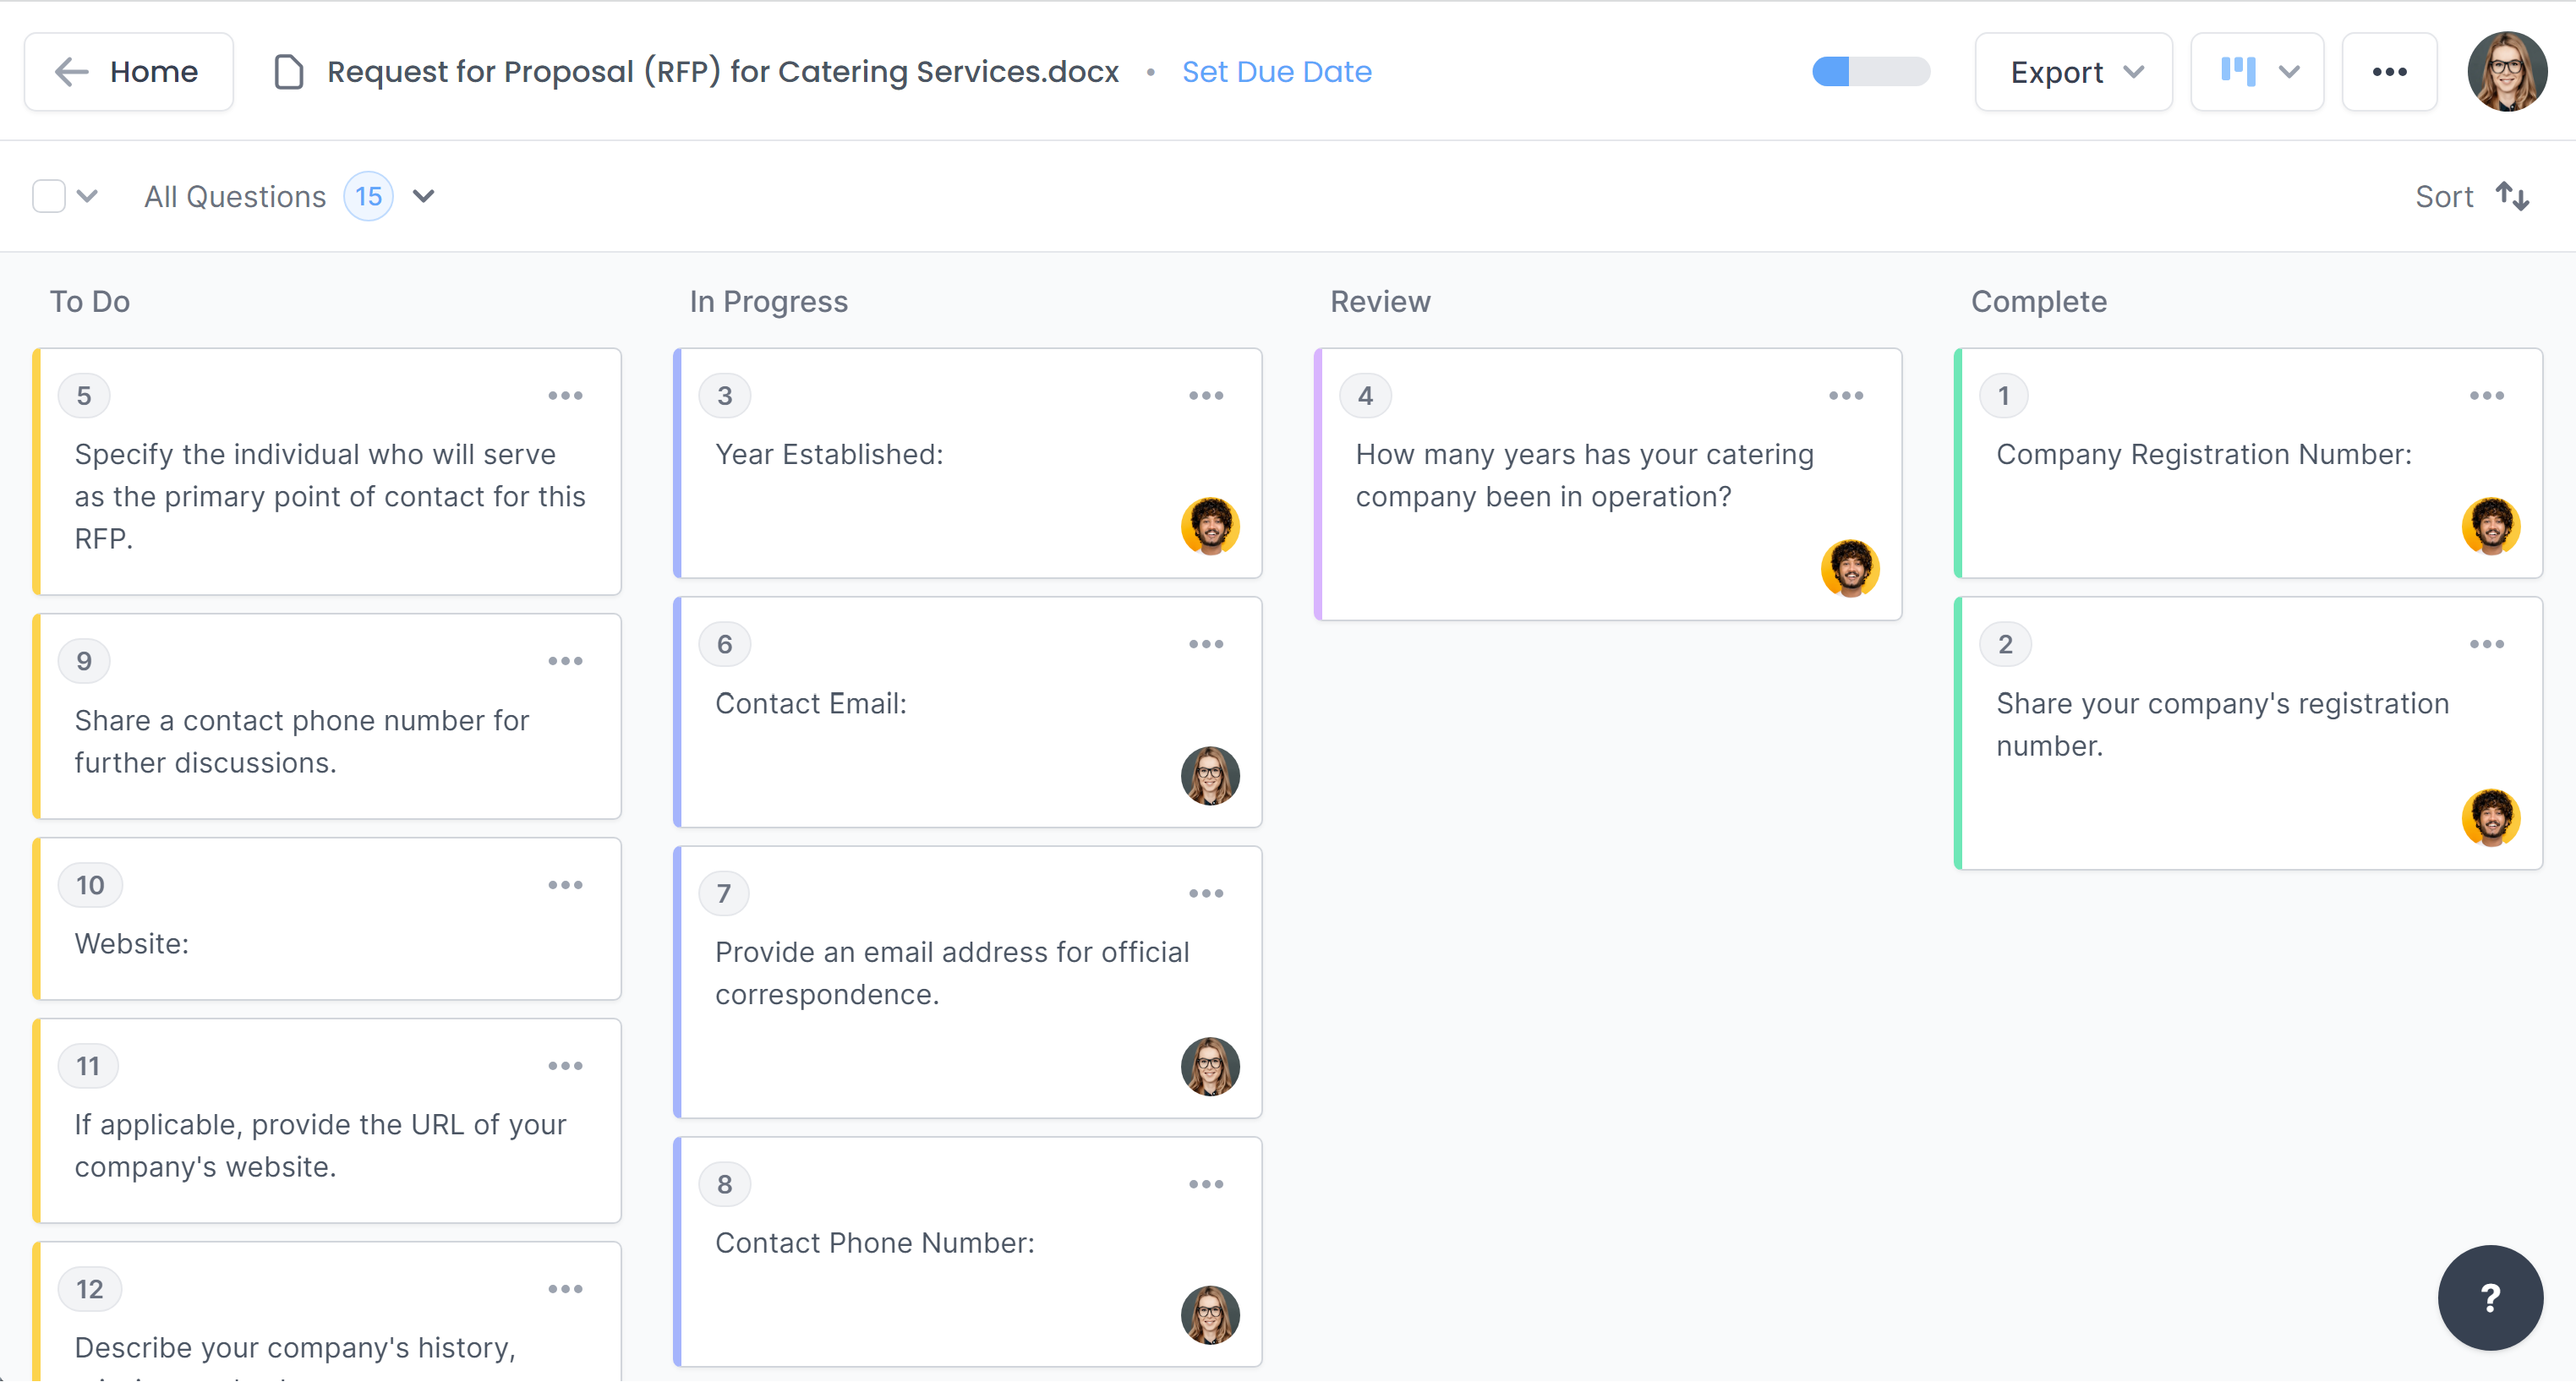2576x1382 pixels.
Task: Open three-dot menu on card 5
Action: [565, 396]
